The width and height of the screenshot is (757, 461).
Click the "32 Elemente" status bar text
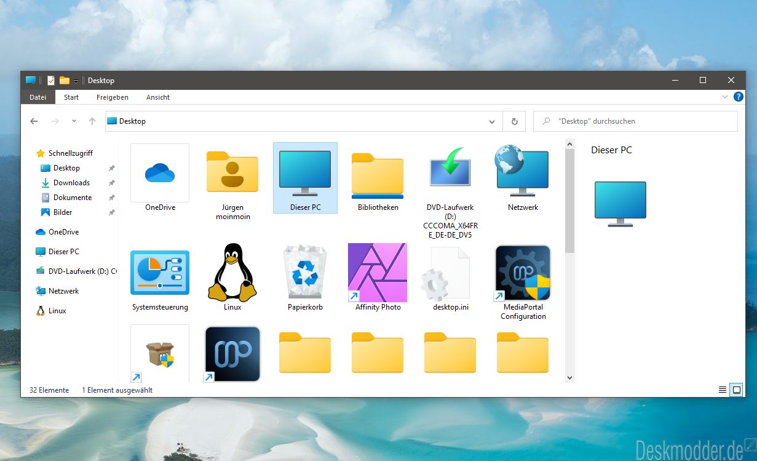[x=49, y=390]
